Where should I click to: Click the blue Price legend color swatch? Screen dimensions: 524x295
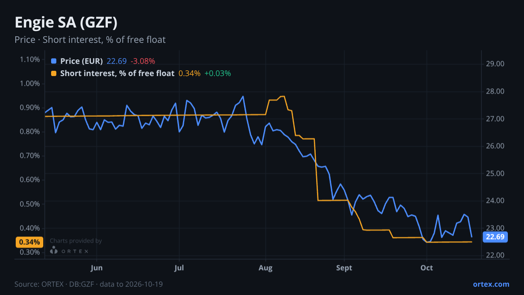(54, 61)
